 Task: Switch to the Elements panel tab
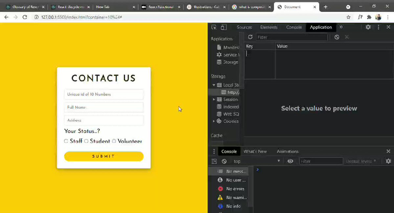[x=269, y=27]
